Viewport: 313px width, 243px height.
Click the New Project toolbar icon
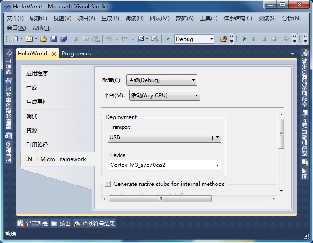(14, 39)
